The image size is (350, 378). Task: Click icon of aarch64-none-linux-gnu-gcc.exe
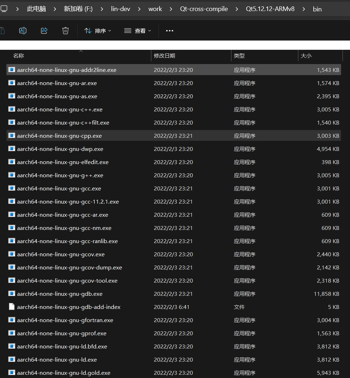tap(12, 188)
